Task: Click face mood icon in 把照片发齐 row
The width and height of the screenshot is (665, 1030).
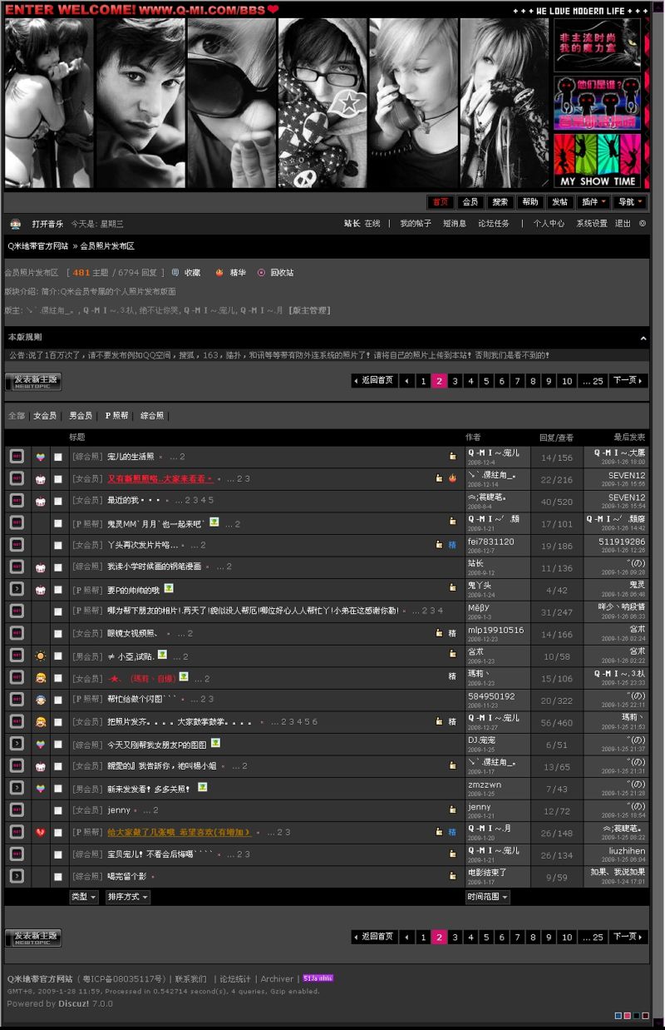Action: pyautogui.click(x=40, y=721)
